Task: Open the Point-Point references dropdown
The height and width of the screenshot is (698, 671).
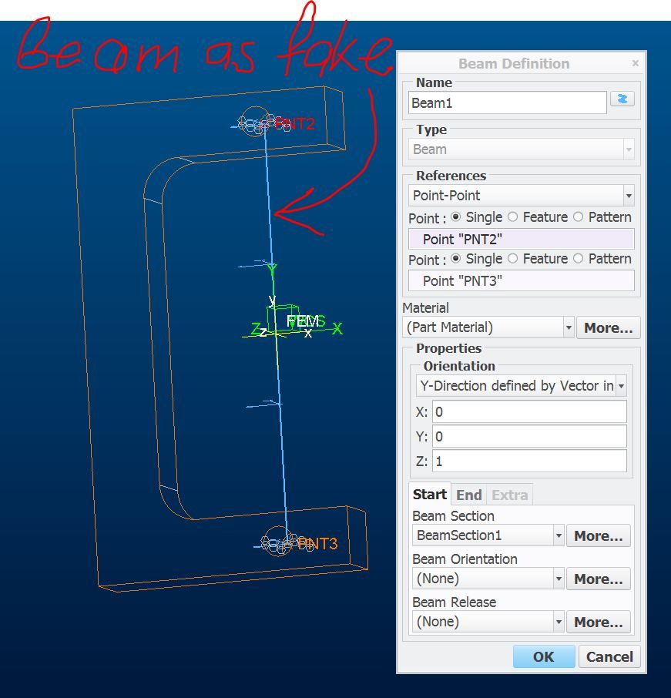Action: coord(629,196)
